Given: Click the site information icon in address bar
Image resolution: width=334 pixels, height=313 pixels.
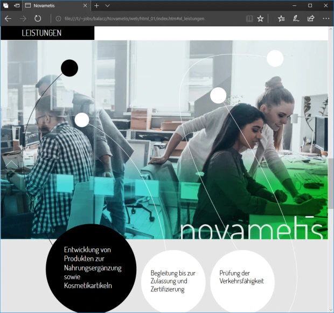Looking at the screenshot, I should [x=58, y=18].
